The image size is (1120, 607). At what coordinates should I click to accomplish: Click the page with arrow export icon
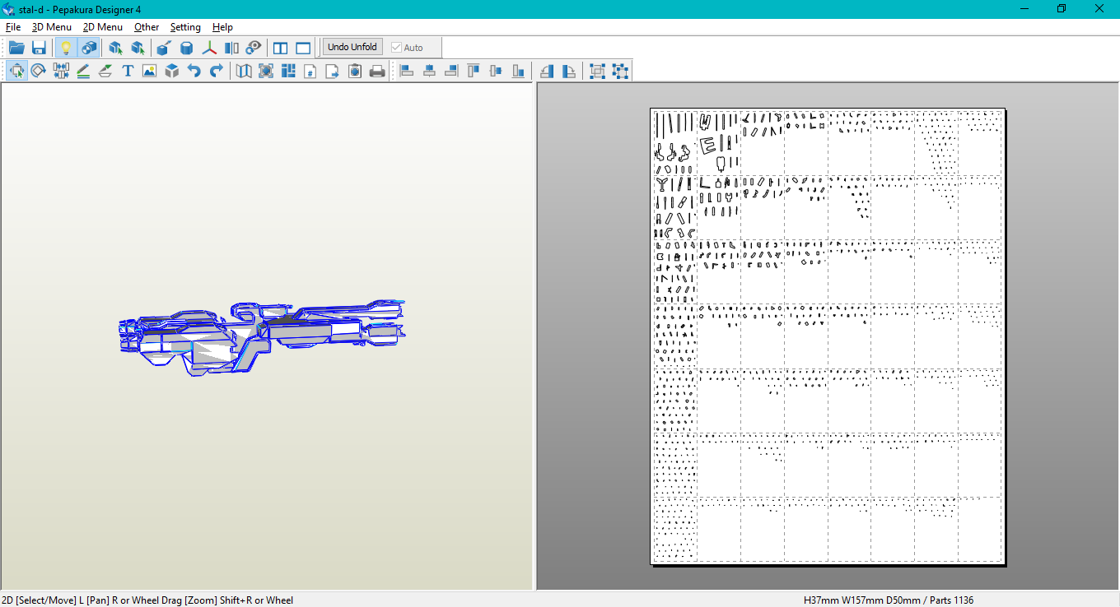pyautogui.click(x=333, y=71)
